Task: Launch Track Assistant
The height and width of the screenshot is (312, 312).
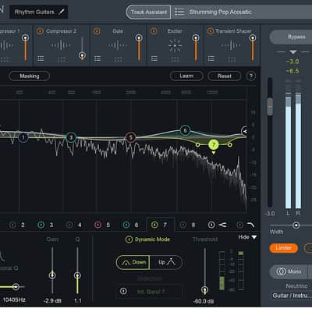Action: click(148, 12)
